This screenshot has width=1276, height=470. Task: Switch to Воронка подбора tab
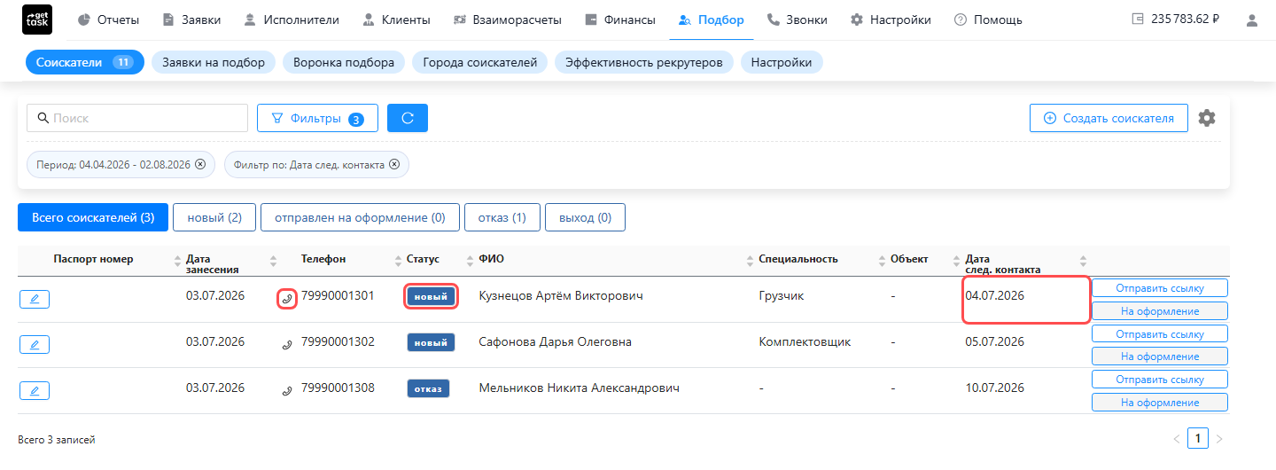[x=344, y=62]
